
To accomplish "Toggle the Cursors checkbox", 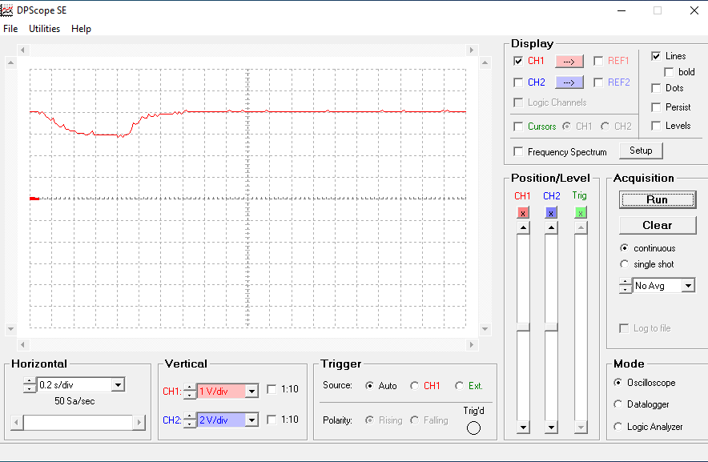I will pos(518,127).
